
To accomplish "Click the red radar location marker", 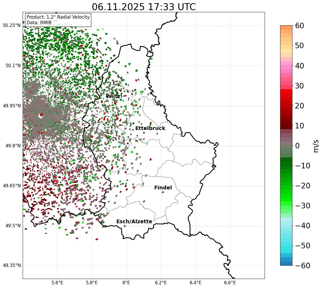I will [41, 115].
